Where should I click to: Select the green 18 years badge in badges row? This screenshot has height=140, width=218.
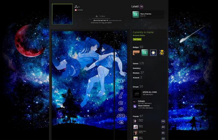tap(145, 53)
